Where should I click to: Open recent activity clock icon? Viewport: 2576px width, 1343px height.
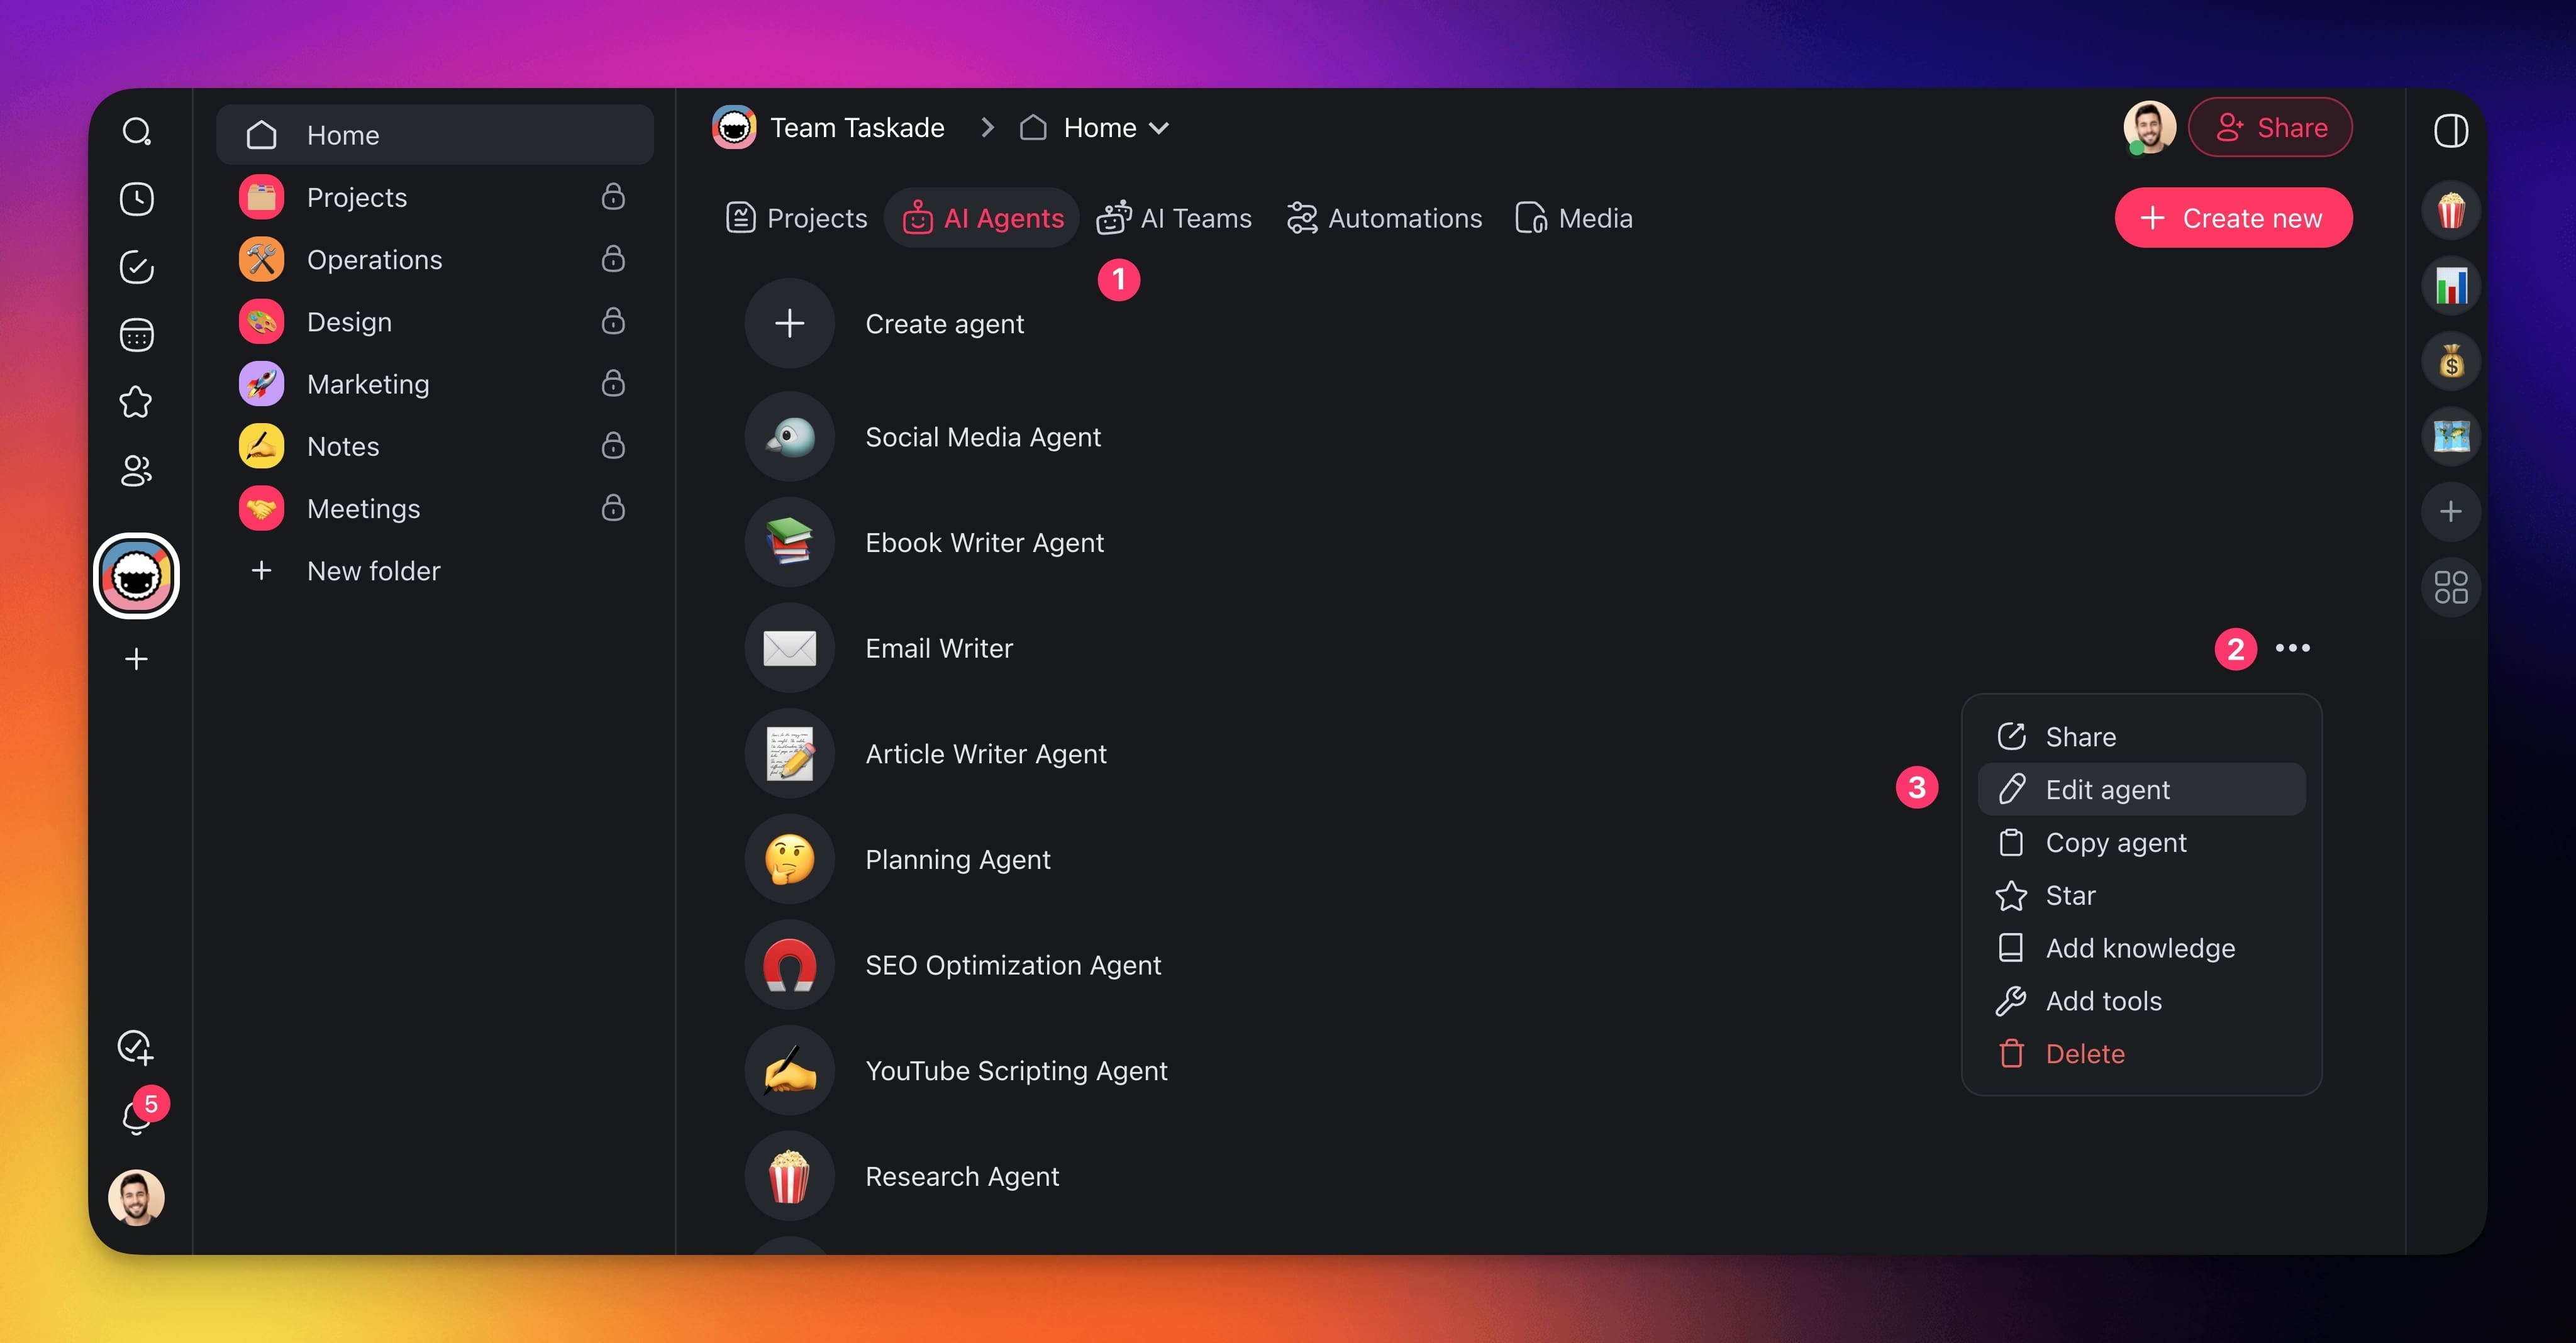pyautogui.click(x=136, y=199)
